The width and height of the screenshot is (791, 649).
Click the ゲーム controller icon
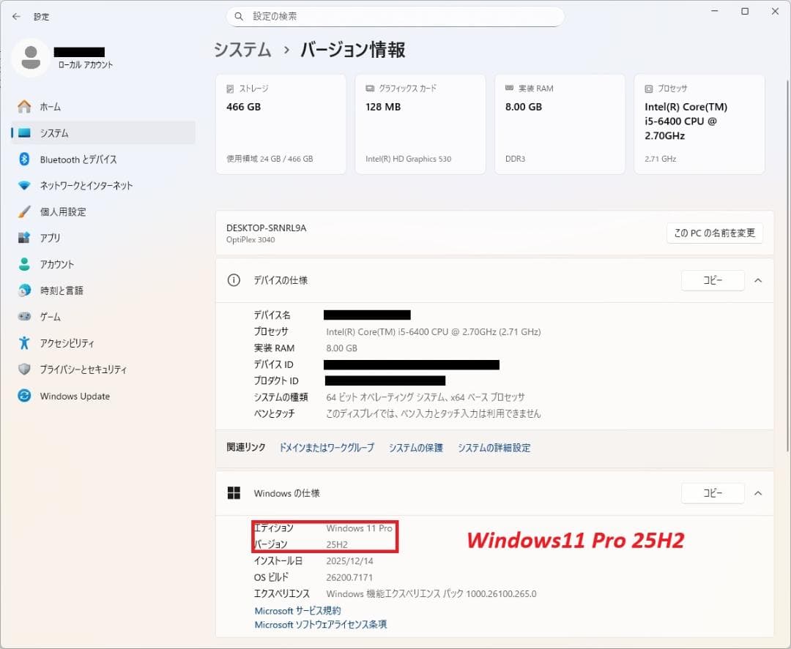coord(24,316)
